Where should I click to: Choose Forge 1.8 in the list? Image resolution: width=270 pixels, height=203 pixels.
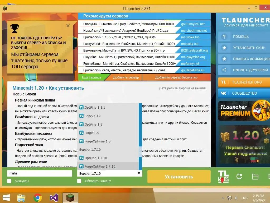click(108, 133)
